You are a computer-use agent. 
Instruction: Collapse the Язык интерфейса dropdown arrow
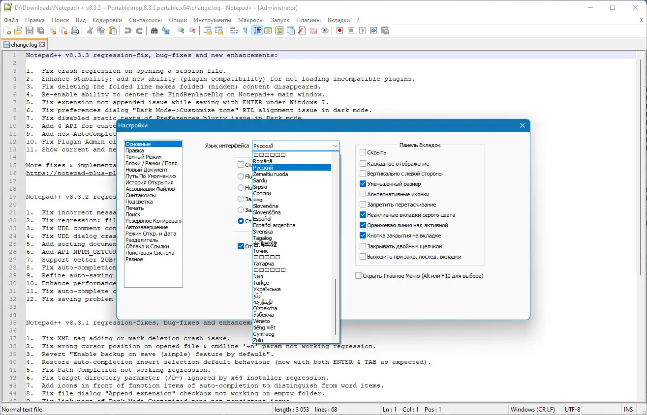click(335, 146)
